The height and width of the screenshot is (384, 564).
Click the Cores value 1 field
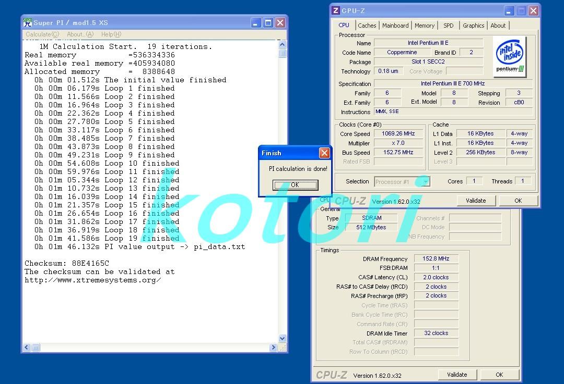474,181
